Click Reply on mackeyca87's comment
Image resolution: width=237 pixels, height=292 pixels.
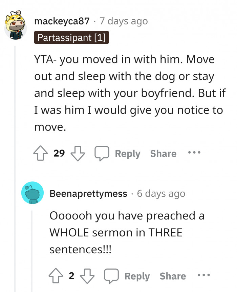coord(127,154)
